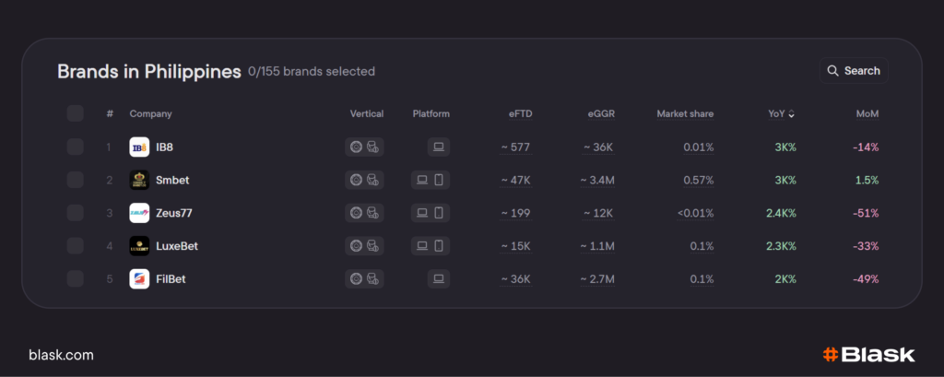Screen dimensions: 944x377
Task: Click the Market share column header
Action: pos(684,114)
